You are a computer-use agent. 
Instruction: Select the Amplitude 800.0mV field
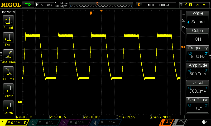click(x=197, y=73)
